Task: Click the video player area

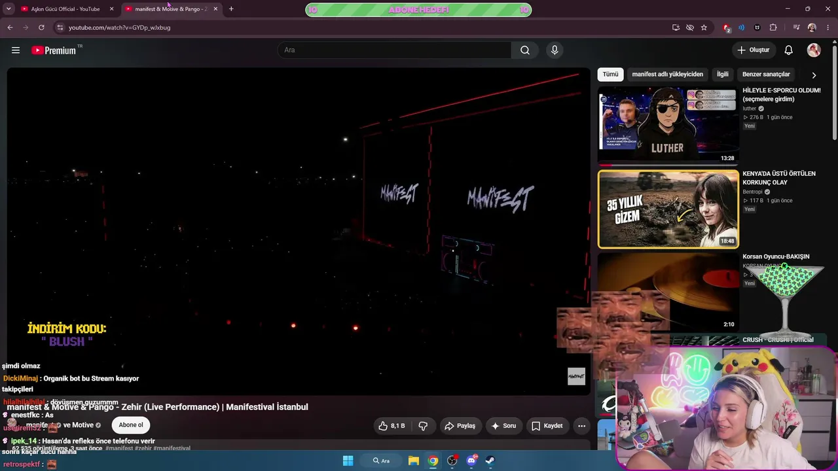Action: point(299,231)
